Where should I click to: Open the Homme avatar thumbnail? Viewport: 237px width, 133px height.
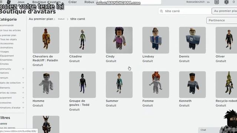pyautogui.click(x=46, y=85)
